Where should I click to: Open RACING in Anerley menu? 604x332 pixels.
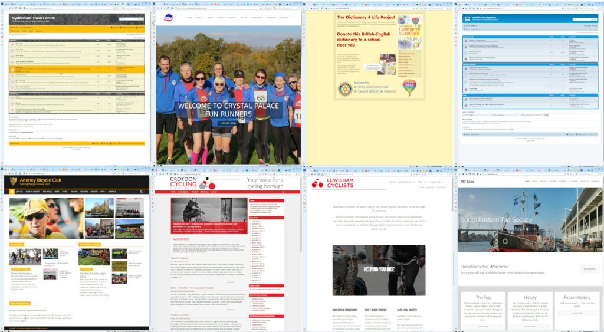[74, 192]
